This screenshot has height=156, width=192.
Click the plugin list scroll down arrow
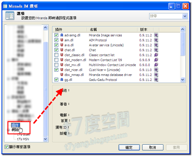183,80
